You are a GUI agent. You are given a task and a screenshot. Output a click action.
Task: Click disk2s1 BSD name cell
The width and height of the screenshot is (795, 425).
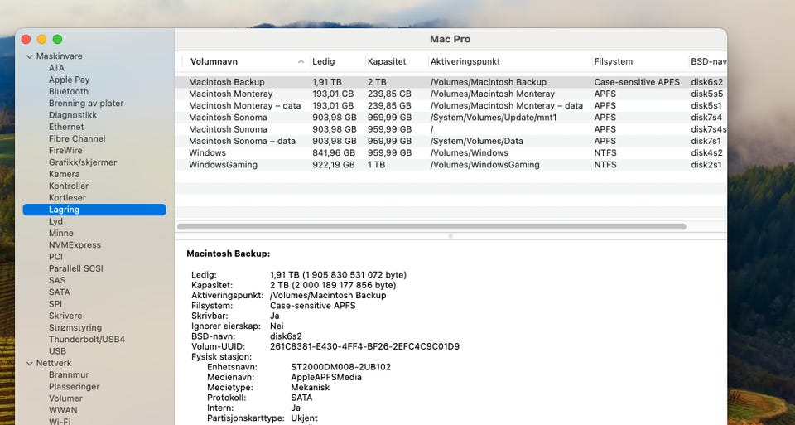coord(706,165)
